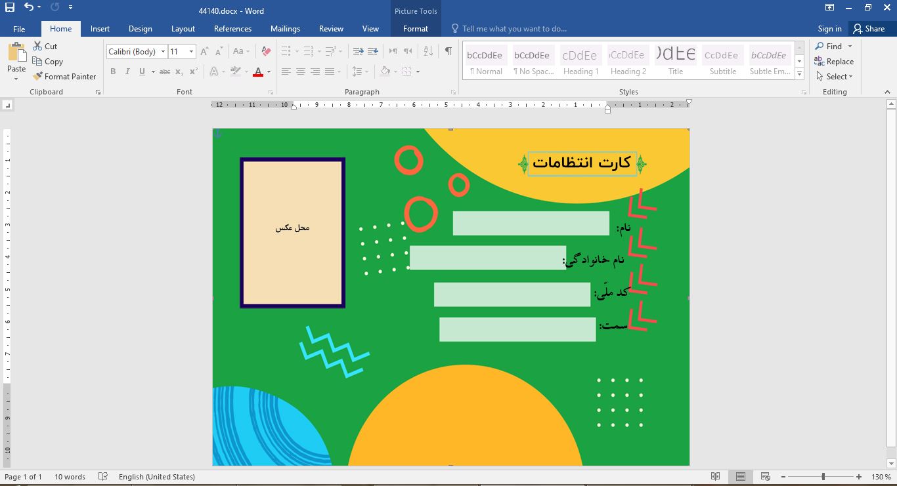This screenshot has height=486, width=897.
Task: Open the Select dropdown in Editing
Action: 834,76
